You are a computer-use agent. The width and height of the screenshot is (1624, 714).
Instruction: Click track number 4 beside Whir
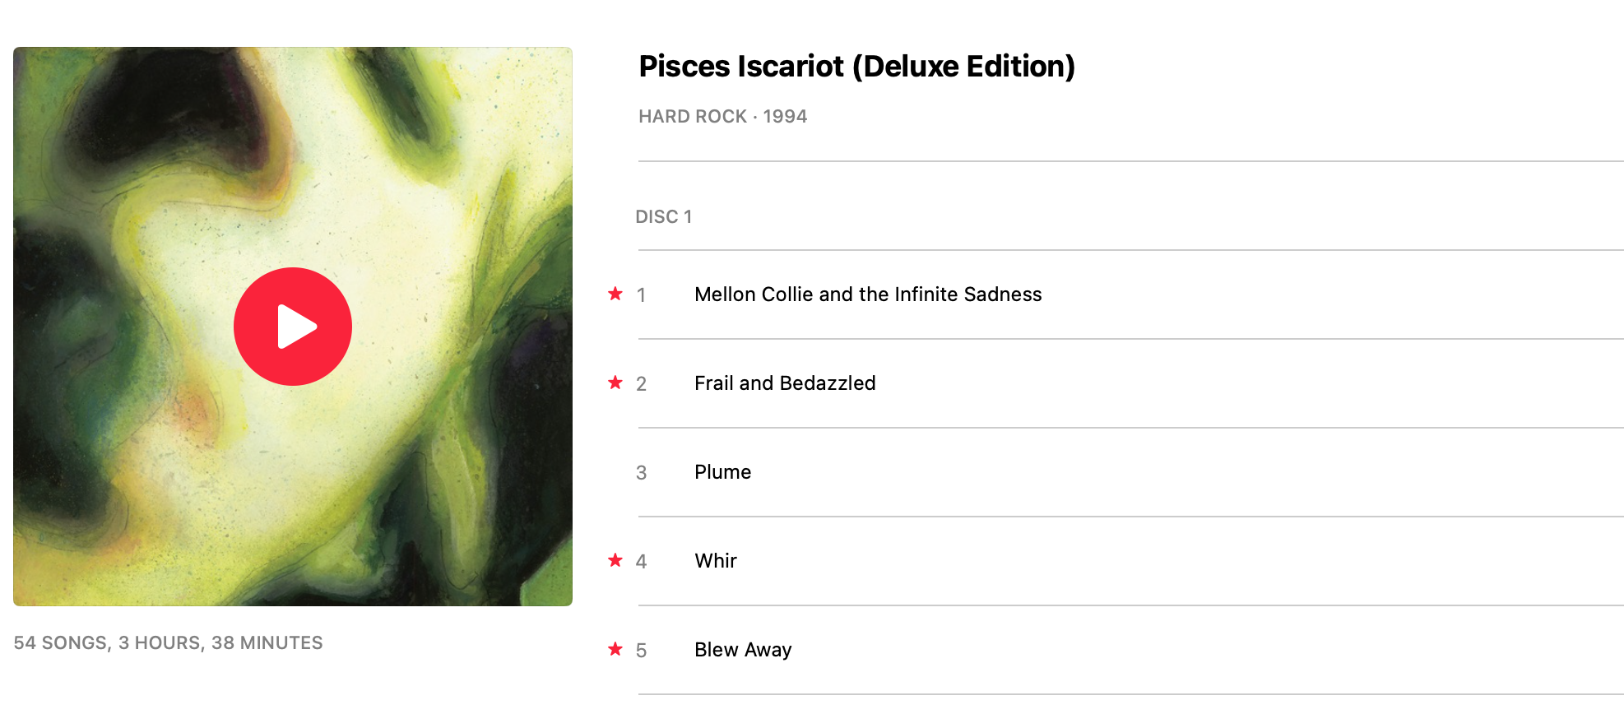tap(642, 562)
